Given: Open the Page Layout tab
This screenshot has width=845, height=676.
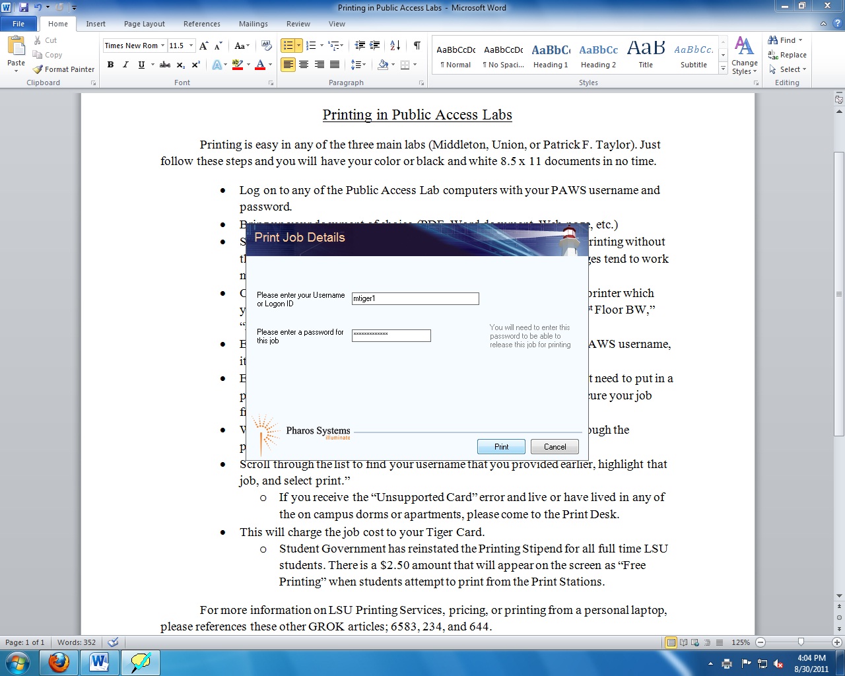Looking at the screenshot, I should point(145,24).
